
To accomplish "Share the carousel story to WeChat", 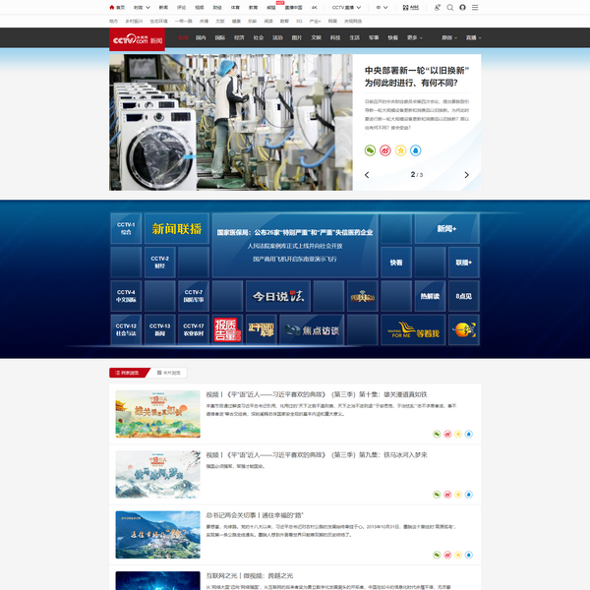I will pyautogui.click(x=371, y=150).
